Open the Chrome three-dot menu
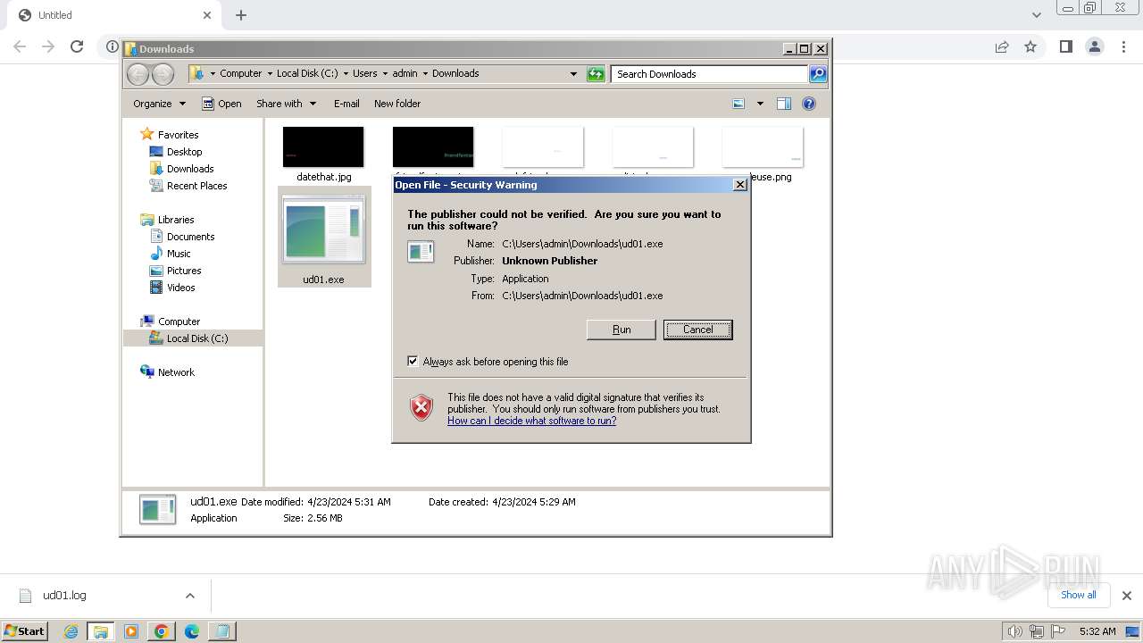 1123,46
